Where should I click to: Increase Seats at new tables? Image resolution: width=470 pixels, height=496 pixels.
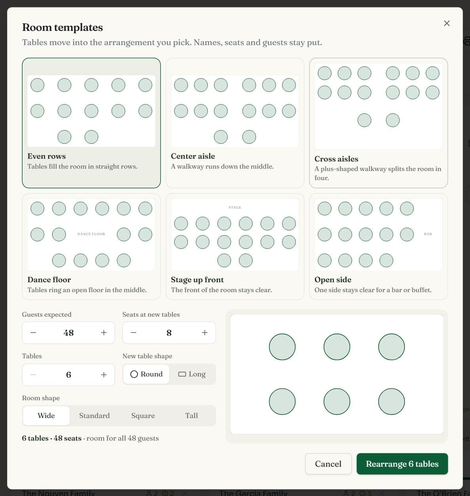pos(205,333)
